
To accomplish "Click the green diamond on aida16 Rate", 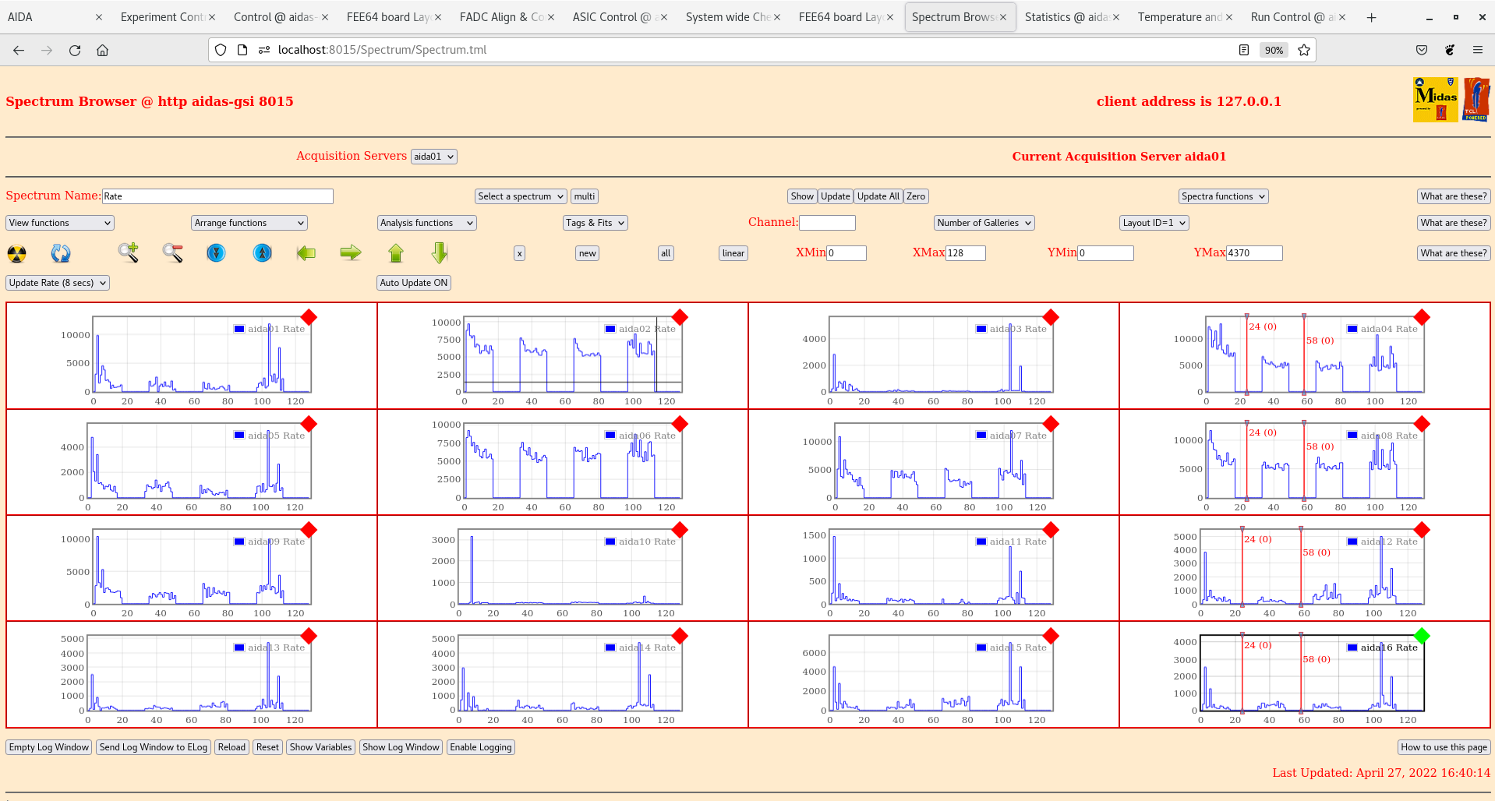I will tap(1422, 636).
